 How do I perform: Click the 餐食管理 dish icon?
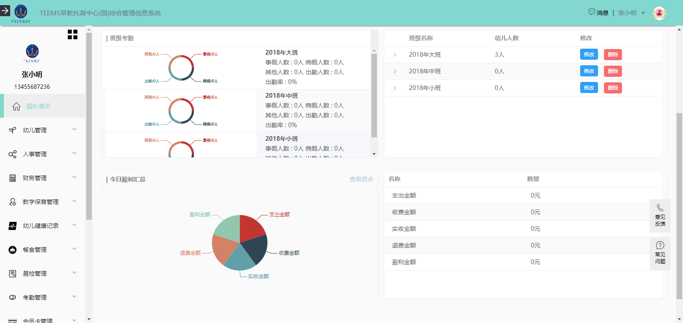[x=13, y=250]
